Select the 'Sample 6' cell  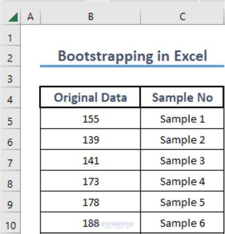(182, 223)
